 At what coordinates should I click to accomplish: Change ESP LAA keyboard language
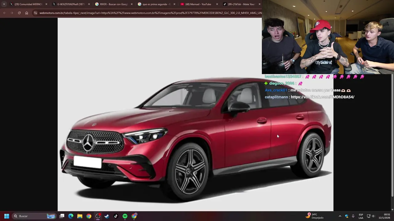click(x=361, y=216)
